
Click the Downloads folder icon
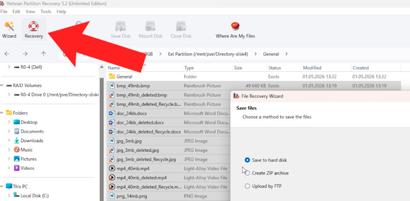[x=17, y=140]
